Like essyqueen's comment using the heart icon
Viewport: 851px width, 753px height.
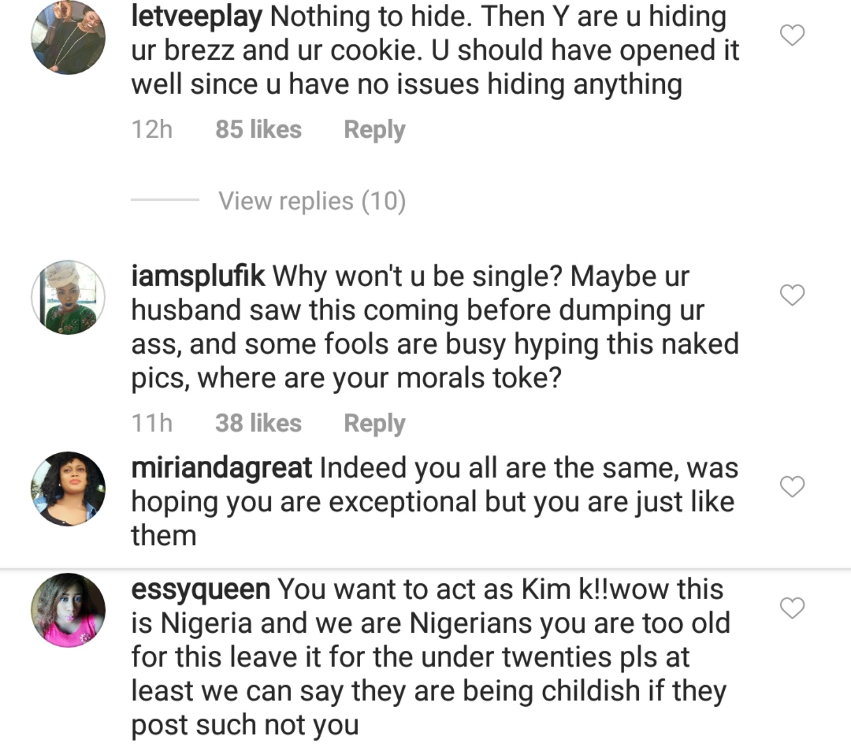coord(792,608)
